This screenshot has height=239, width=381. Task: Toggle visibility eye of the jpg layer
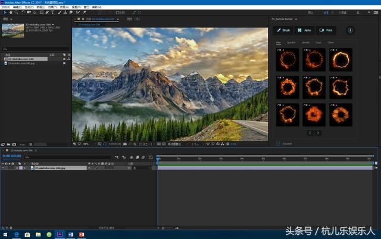[3, 168]
